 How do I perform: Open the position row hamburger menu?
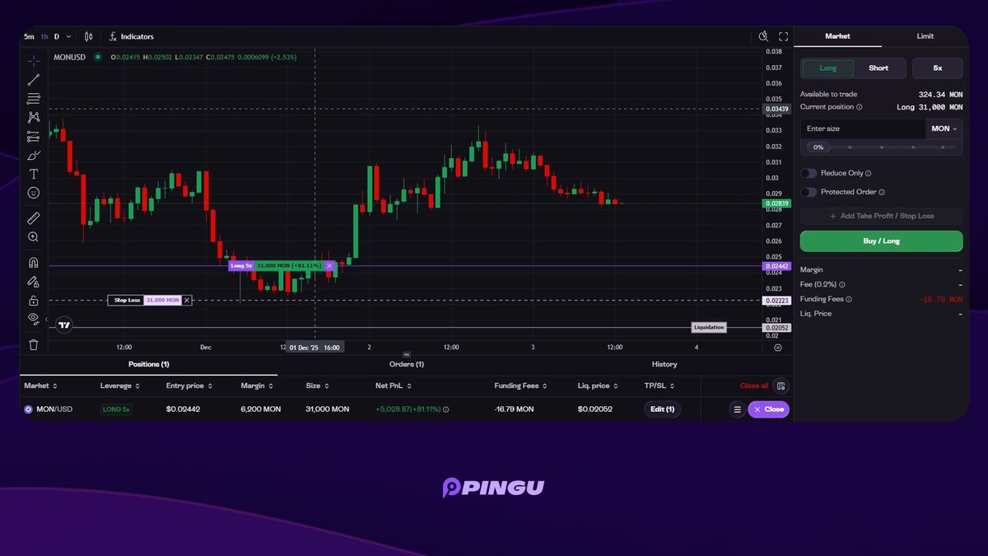(x=737, y=409)
